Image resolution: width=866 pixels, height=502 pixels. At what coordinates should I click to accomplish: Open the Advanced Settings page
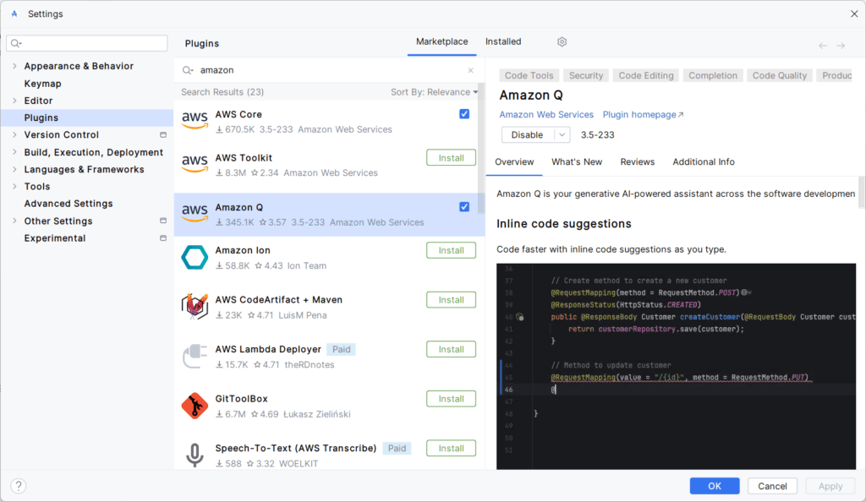click(x=69, y=204)
